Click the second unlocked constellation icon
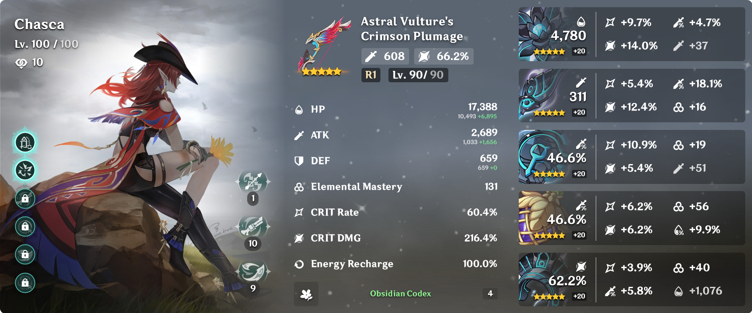752x313 pixels. click(x=25, y=170)
